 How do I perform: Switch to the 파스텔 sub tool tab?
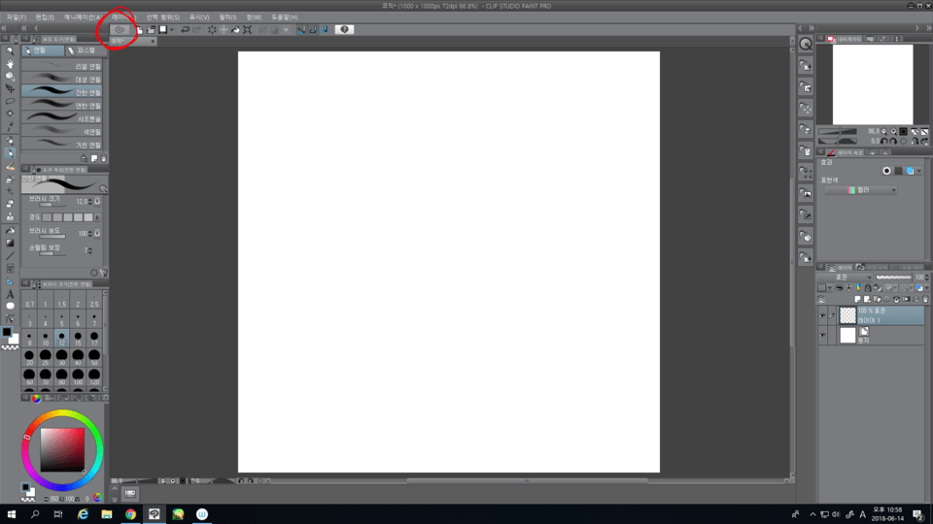click(85, 50)
